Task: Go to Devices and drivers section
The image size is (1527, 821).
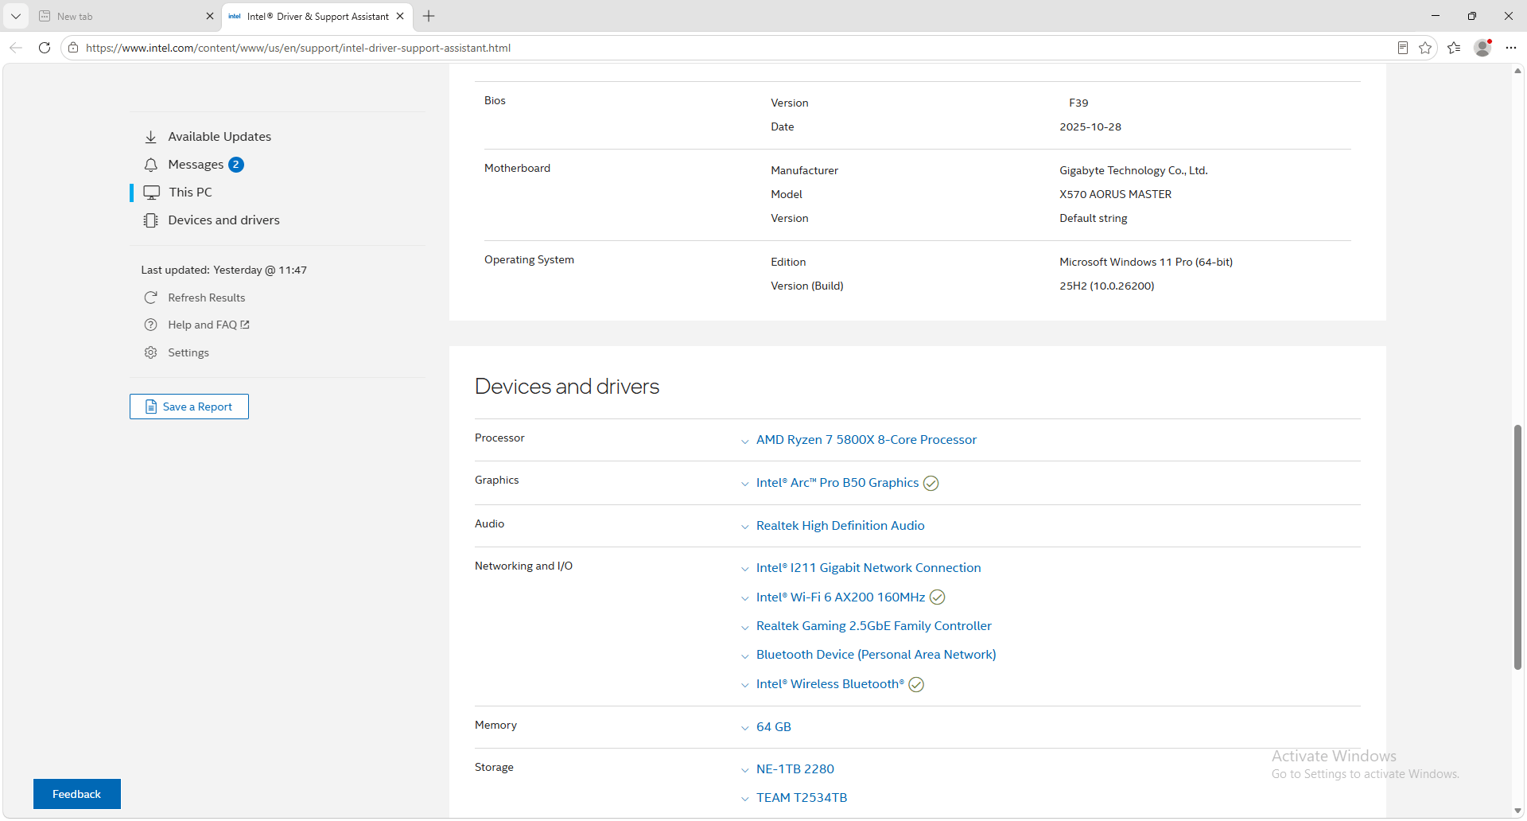Action: pos(223,220)
